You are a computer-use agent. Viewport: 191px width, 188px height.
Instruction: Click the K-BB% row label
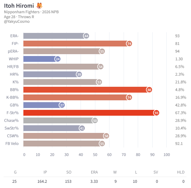pos(12,98)
